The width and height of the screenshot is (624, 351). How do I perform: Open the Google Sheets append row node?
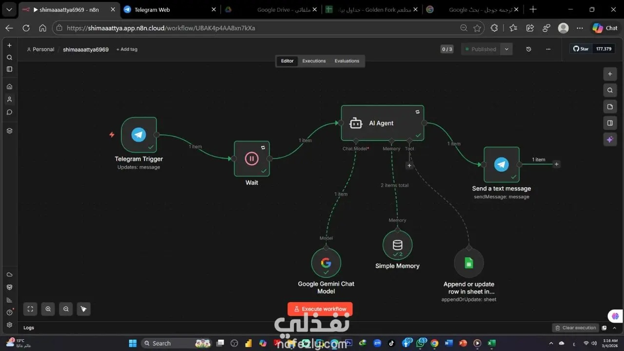pos(469,263)
